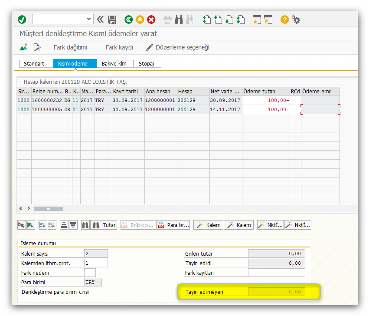
Task: Click the Kalem sayısı value field
Action: (96, 253)
